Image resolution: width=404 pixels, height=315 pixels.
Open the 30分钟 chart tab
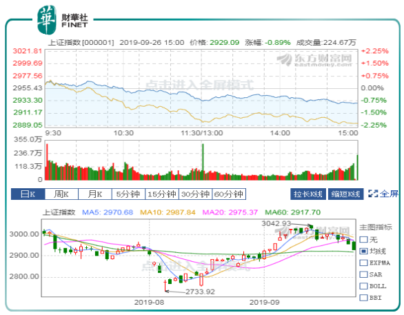pyautogui.click(x=195, y=194)
